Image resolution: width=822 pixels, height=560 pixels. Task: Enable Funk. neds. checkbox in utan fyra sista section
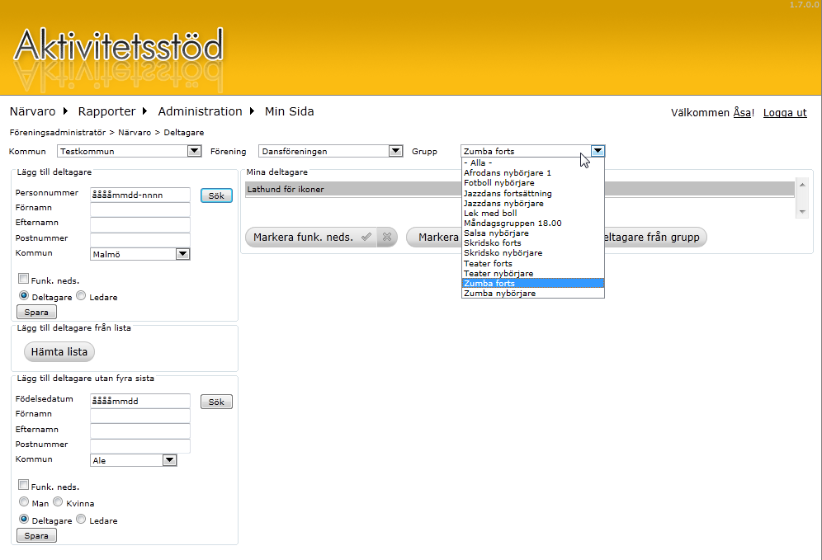pyautogui.click(x=23, y=485)
